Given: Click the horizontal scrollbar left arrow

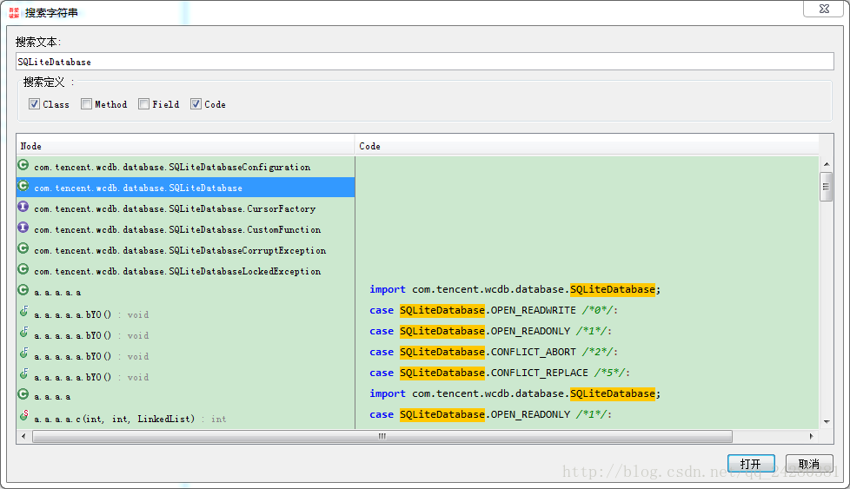Looking at the screenshot, I should coord(23,437).
